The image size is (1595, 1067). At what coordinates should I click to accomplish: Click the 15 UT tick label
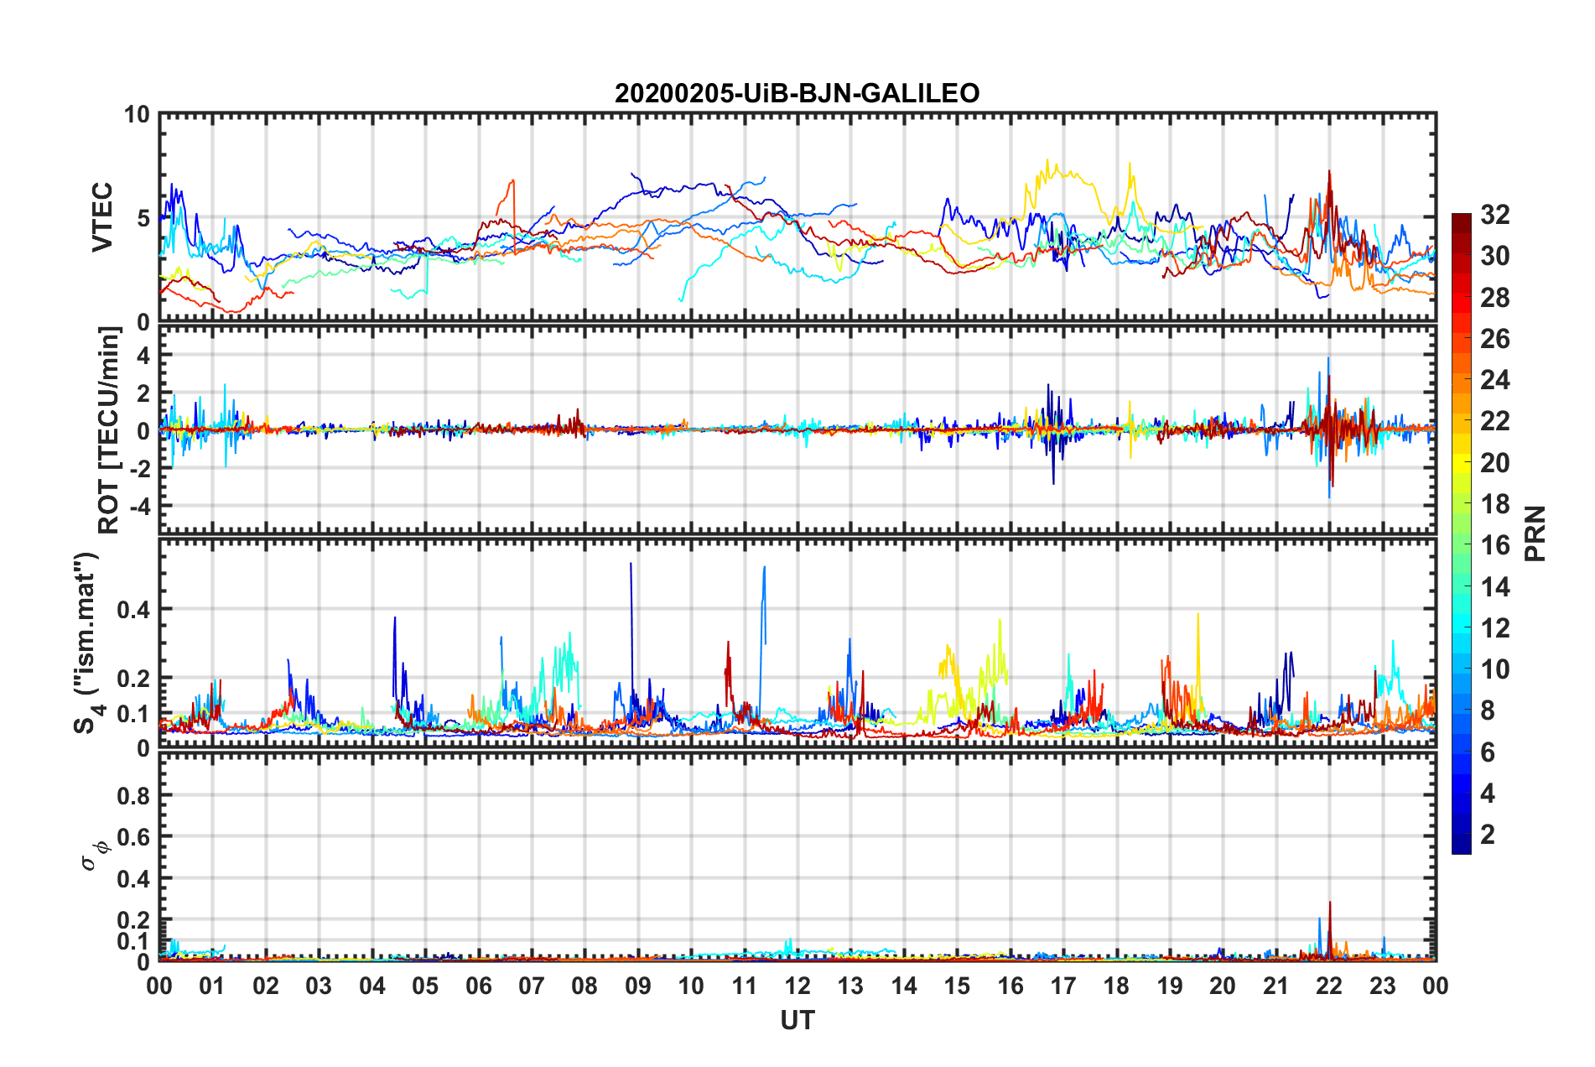tap(957, 986)
